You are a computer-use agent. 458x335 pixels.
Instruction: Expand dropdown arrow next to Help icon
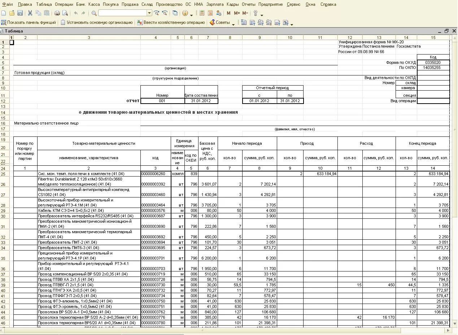[191, 15]
